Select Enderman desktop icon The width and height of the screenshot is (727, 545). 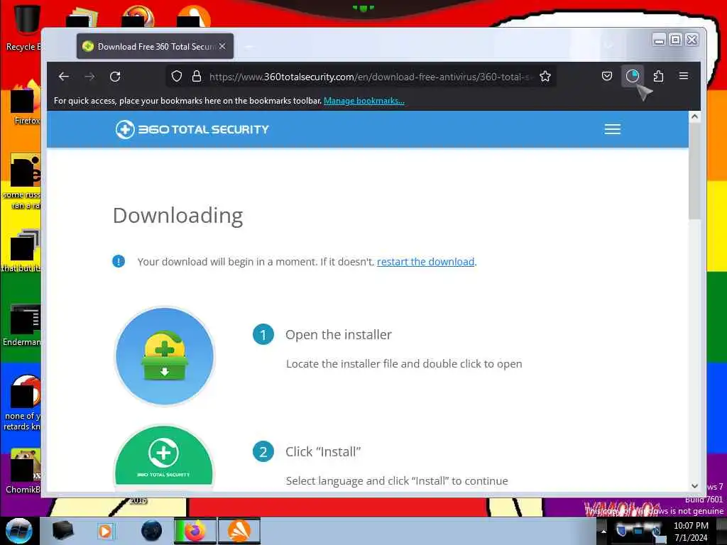(x=22, y=325)
